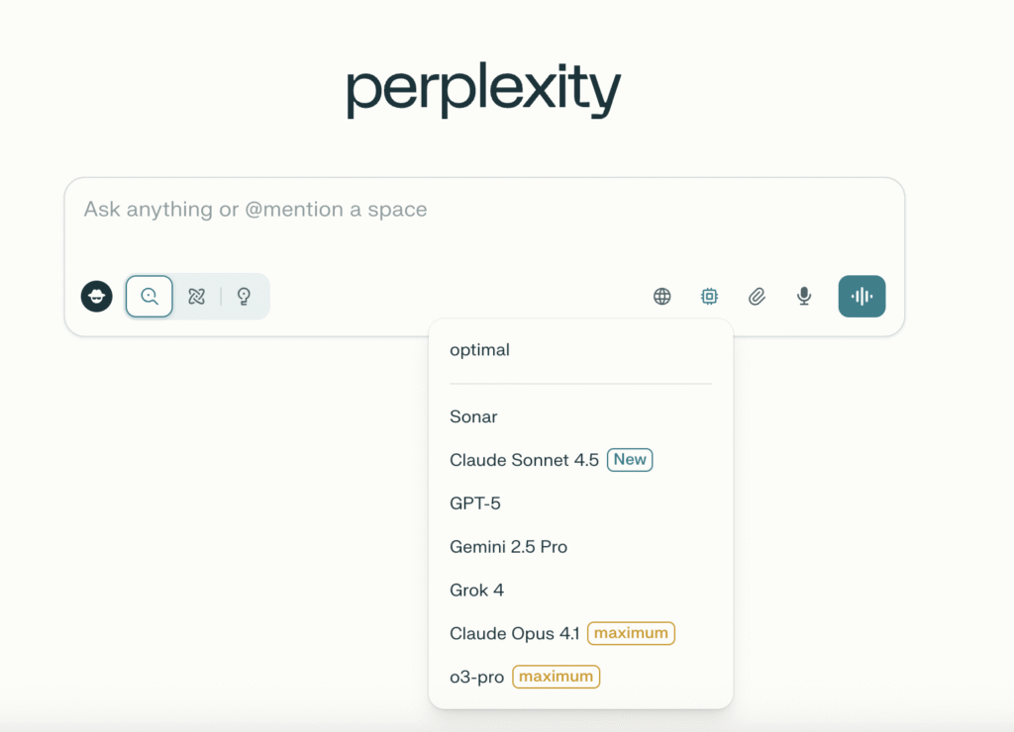Select Grok 4 from the dropdown
Viewport: 1014px width, 732px height.
pyautogui.click(x=476, y=591)
